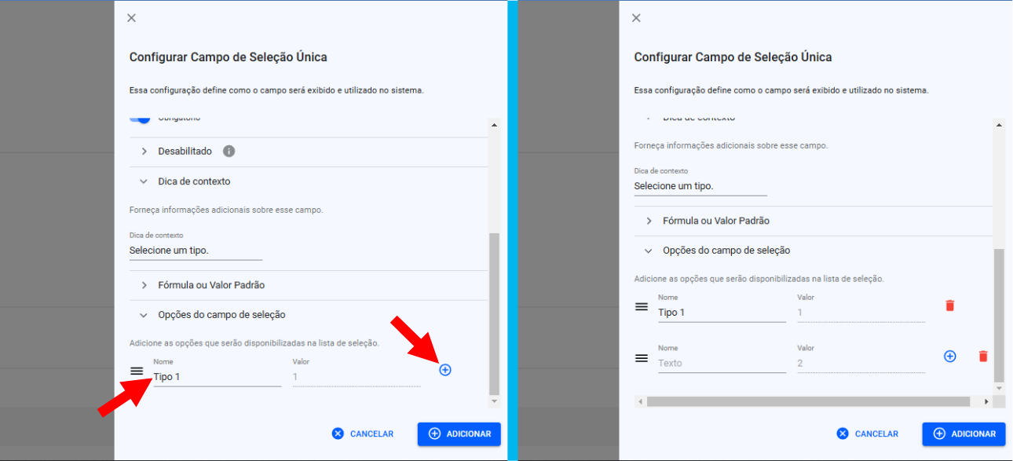Screen dimensions: 1013x461
Task: Click the empty Nome field showing Texto placeholder
Action: (721, 363)
